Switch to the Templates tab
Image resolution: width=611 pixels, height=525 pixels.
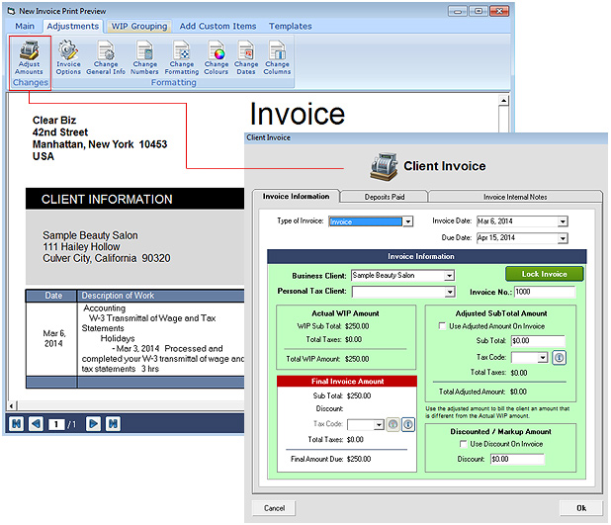pos(291,26)
